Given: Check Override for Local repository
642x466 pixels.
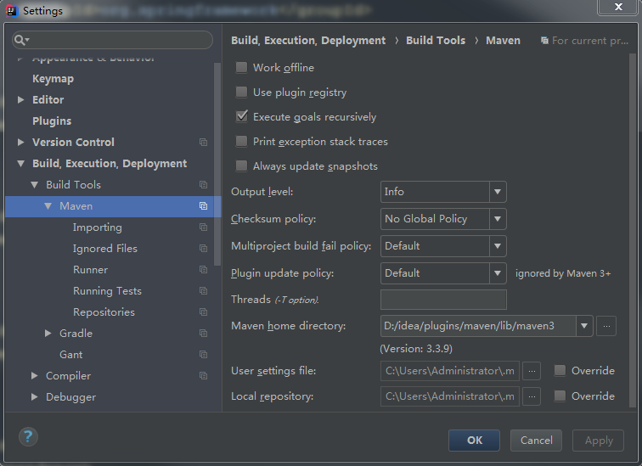Looking at the screenshot, I should pyautogui.click(x=560, y=396).
